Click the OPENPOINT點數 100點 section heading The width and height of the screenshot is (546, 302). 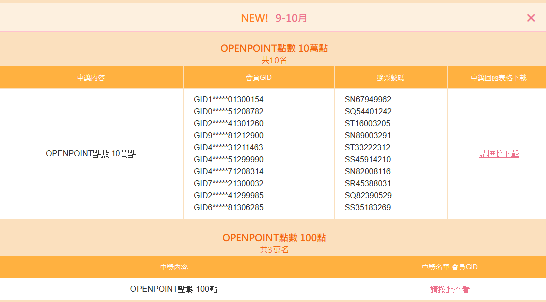274,238
